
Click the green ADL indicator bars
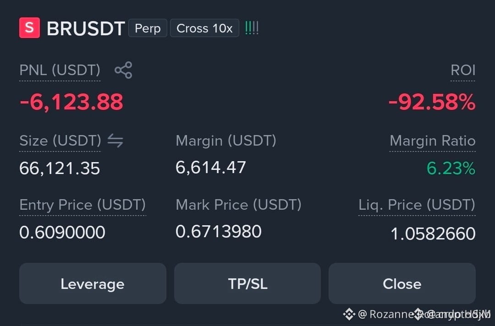click(x=252, y=28)
